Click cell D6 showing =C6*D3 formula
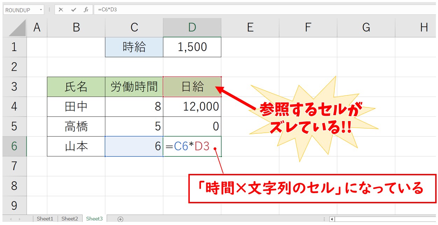The image size is (438, 225). coord(192,146)
